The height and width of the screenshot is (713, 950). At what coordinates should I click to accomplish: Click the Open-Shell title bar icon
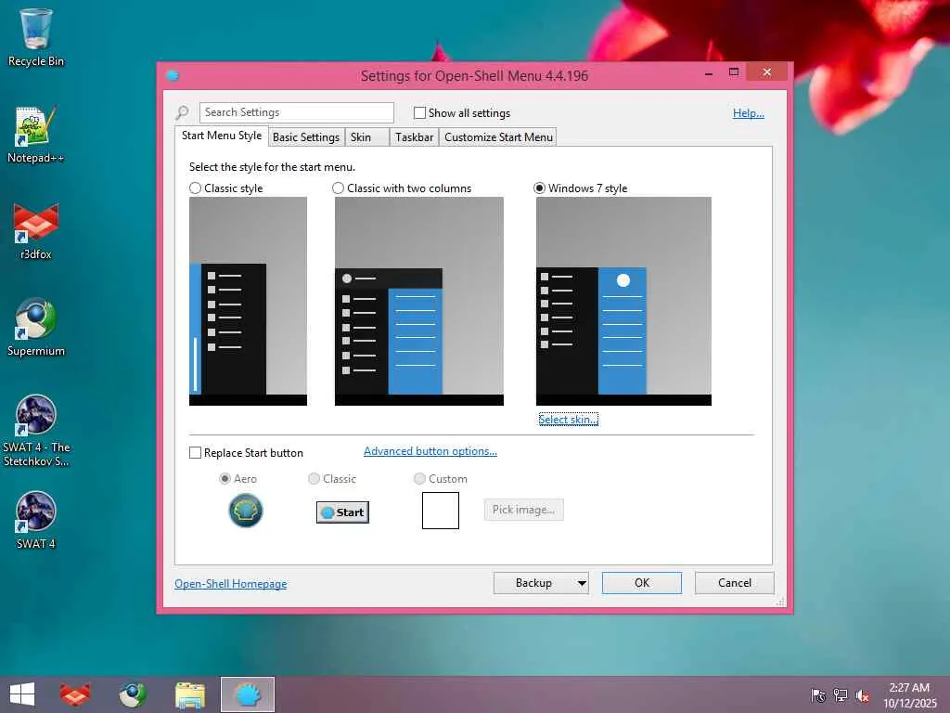pyautogui.click(x=173, y=76)
